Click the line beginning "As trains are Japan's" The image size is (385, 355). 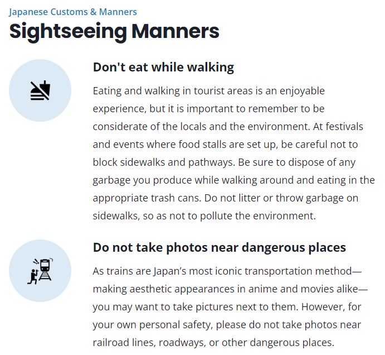pos(227,271)
